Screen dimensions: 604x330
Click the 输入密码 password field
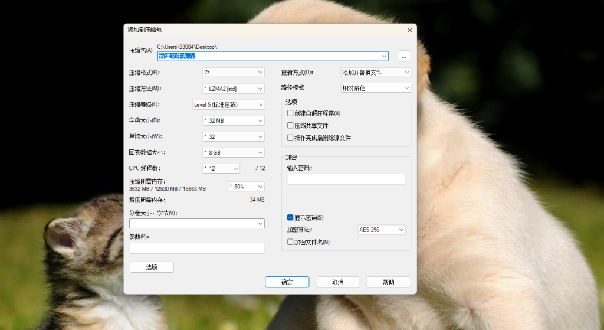[346, 179]
